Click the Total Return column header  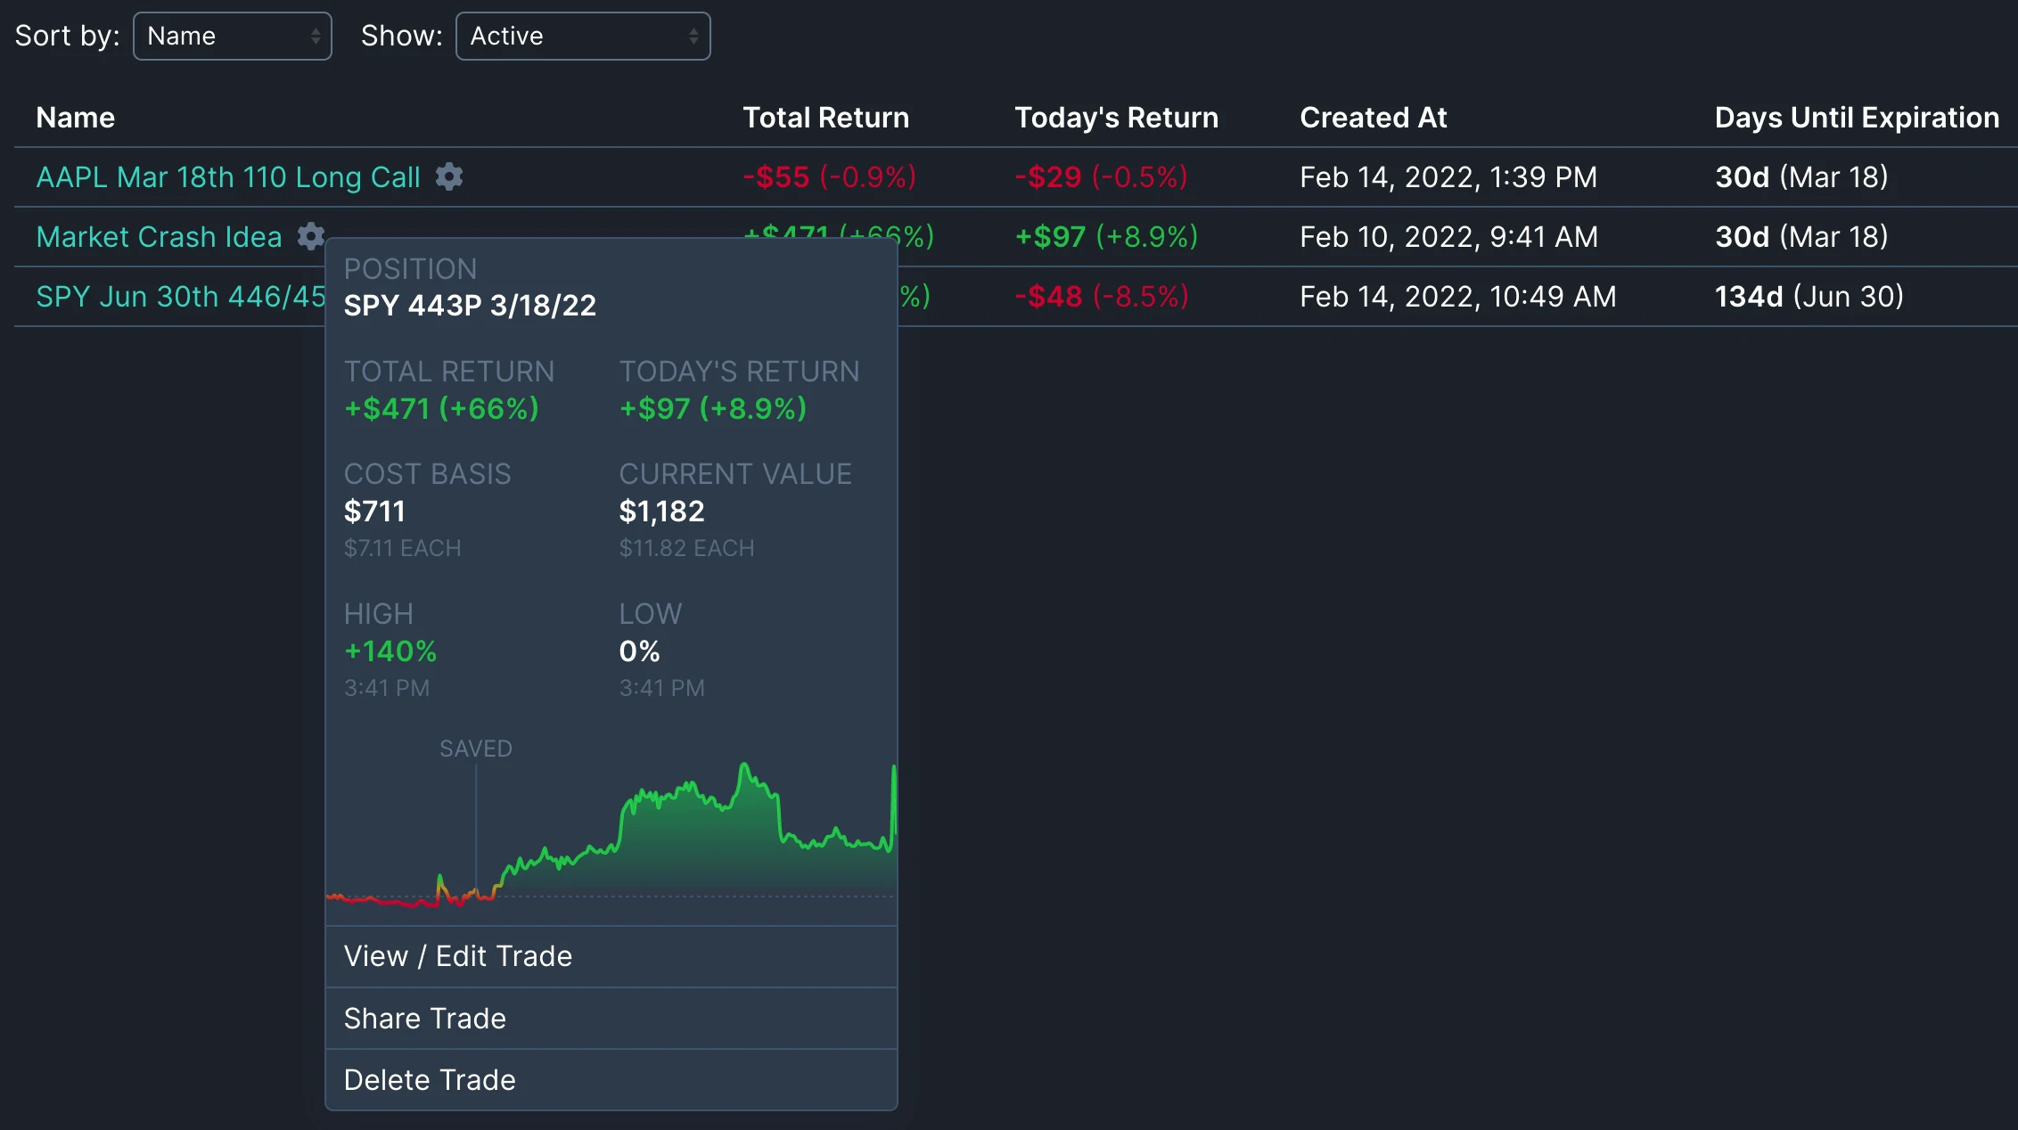coord(825,118)
